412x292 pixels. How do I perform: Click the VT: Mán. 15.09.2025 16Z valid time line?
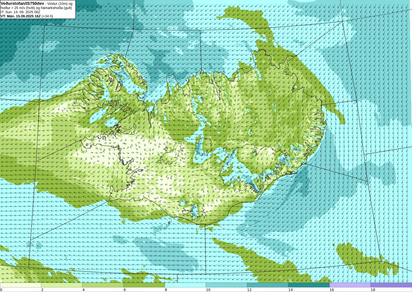27,16
